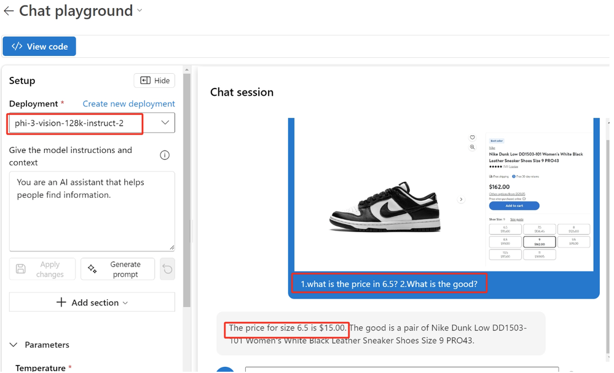Click the Create new deployment link

click(x=128, y=104)
